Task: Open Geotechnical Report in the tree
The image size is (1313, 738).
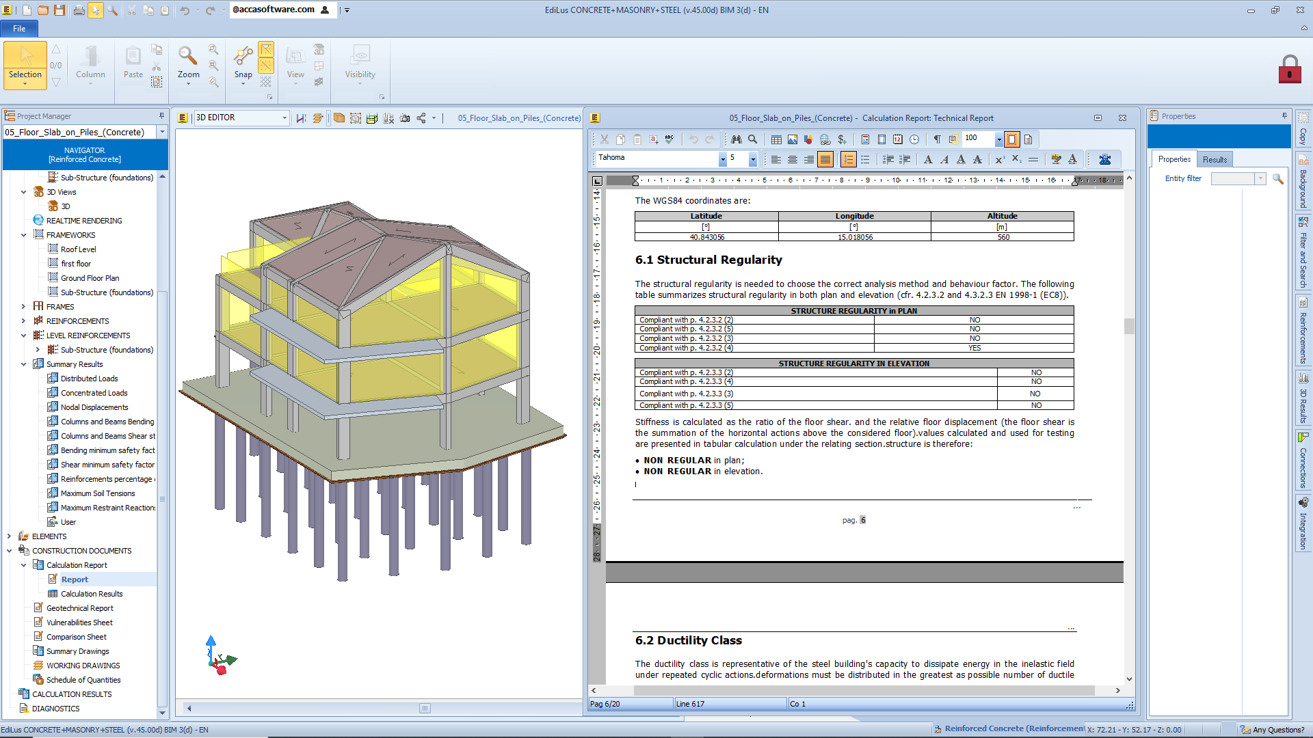Action: click(x=79, y=608)
